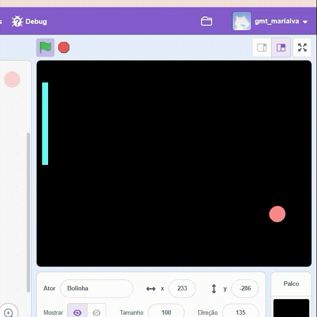Click the y position field -286
The width and height of the screenshot is (317, 317).
(x=245, y=289)
